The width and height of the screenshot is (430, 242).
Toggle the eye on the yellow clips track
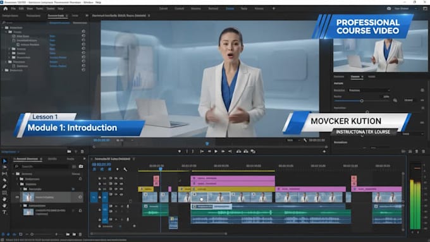[121, 189]
